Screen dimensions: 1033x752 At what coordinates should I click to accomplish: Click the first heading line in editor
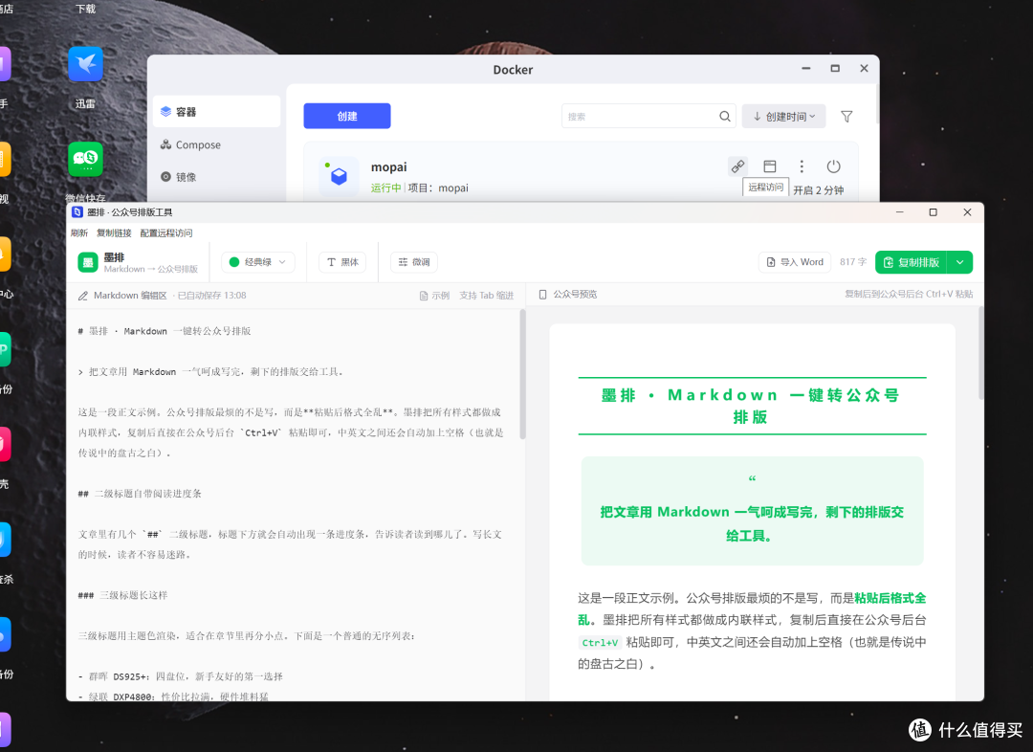pos(165,331)
